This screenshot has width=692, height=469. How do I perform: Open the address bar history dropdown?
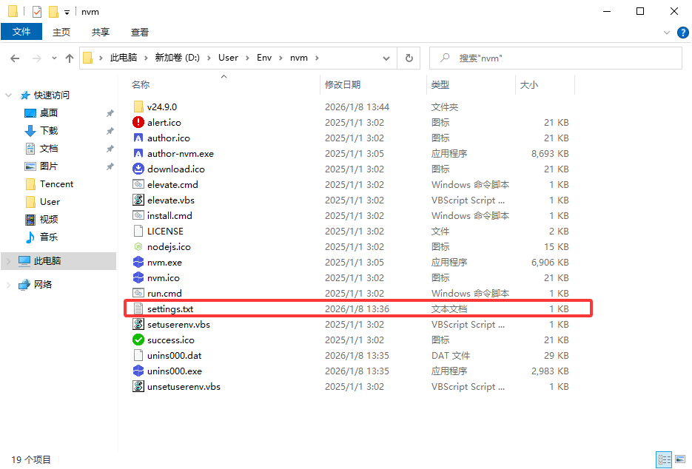click(x=388, y=58)
